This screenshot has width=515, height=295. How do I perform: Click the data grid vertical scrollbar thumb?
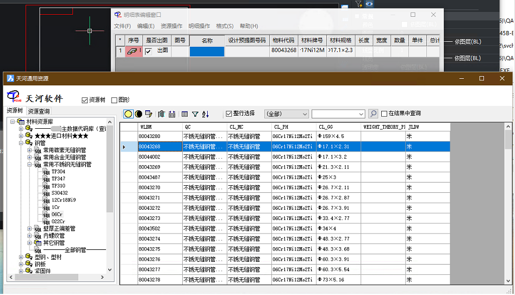pos(508,140)
